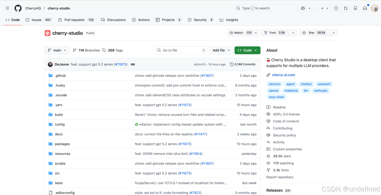Open the .github folder

pyautogui.click(x=60, y=75)
